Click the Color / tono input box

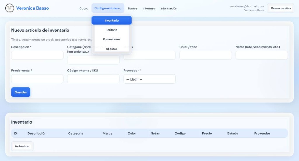tap(205, 55)
